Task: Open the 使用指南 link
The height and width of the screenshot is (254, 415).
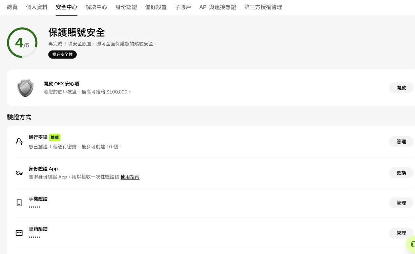Action: click(130, 177)
